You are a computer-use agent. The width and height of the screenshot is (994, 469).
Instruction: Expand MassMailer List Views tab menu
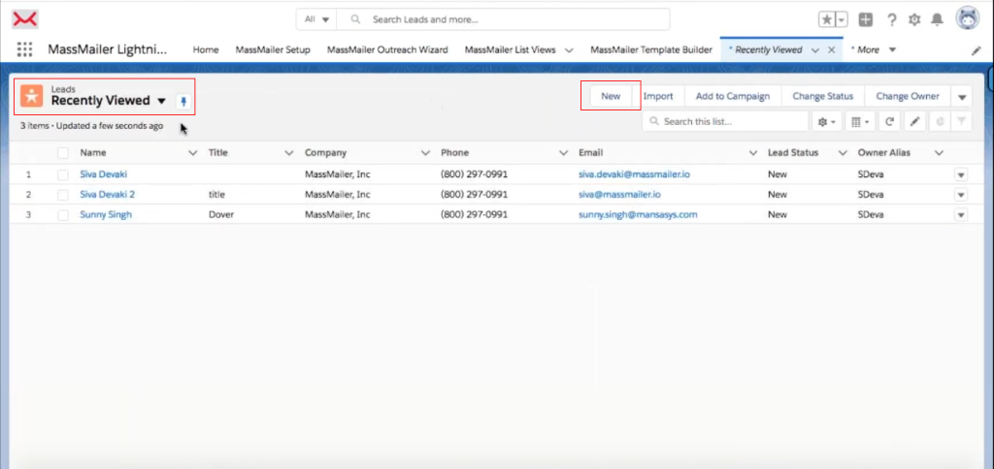point(569,50)
